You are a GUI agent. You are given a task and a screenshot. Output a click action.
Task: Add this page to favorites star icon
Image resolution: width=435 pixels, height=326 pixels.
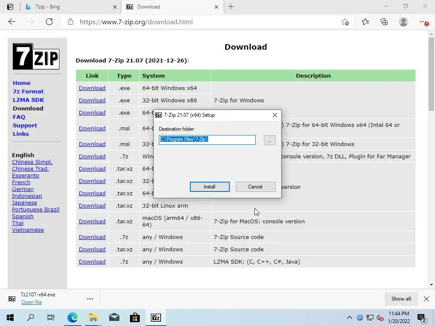[x=345, y=22]
